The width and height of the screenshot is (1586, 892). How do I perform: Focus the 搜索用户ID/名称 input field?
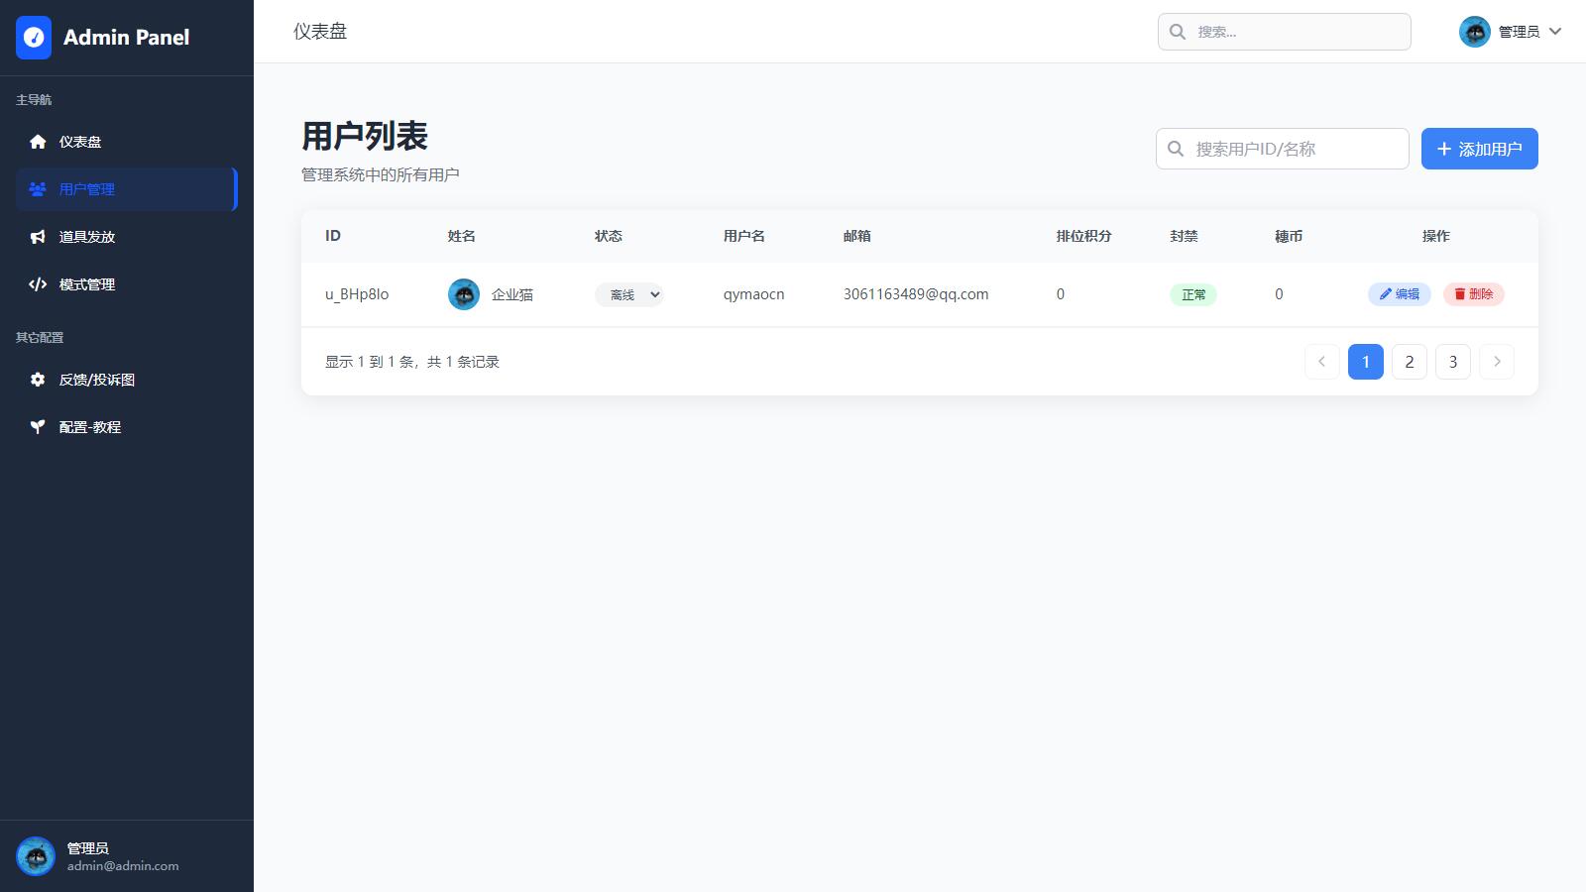pyautogui.click(x=1282, y=149)
